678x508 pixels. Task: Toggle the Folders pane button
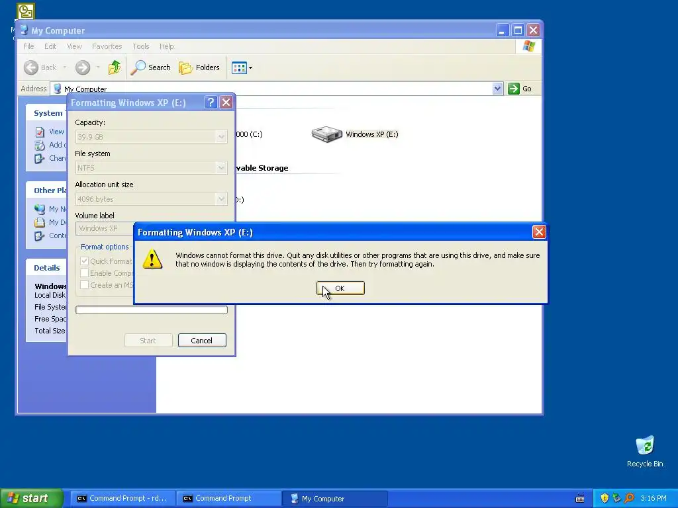[x=199, y=67]
